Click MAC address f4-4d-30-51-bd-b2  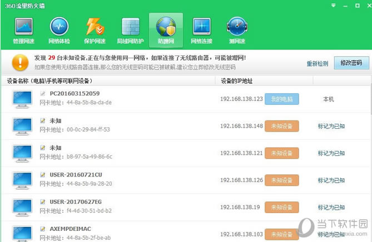[89, 211]
